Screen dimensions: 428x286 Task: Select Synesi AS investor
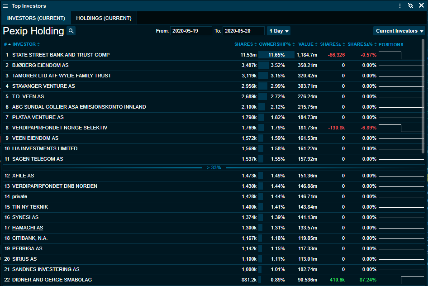25,217
